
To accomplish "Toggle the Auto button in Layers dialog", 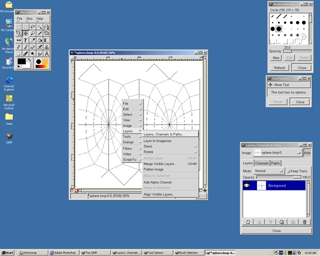I will pos(307,152).
